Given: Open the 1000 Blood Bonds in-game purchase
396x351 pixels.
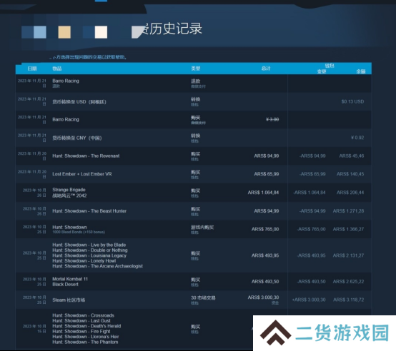Looking at the screenshot, I should point(194,229).
